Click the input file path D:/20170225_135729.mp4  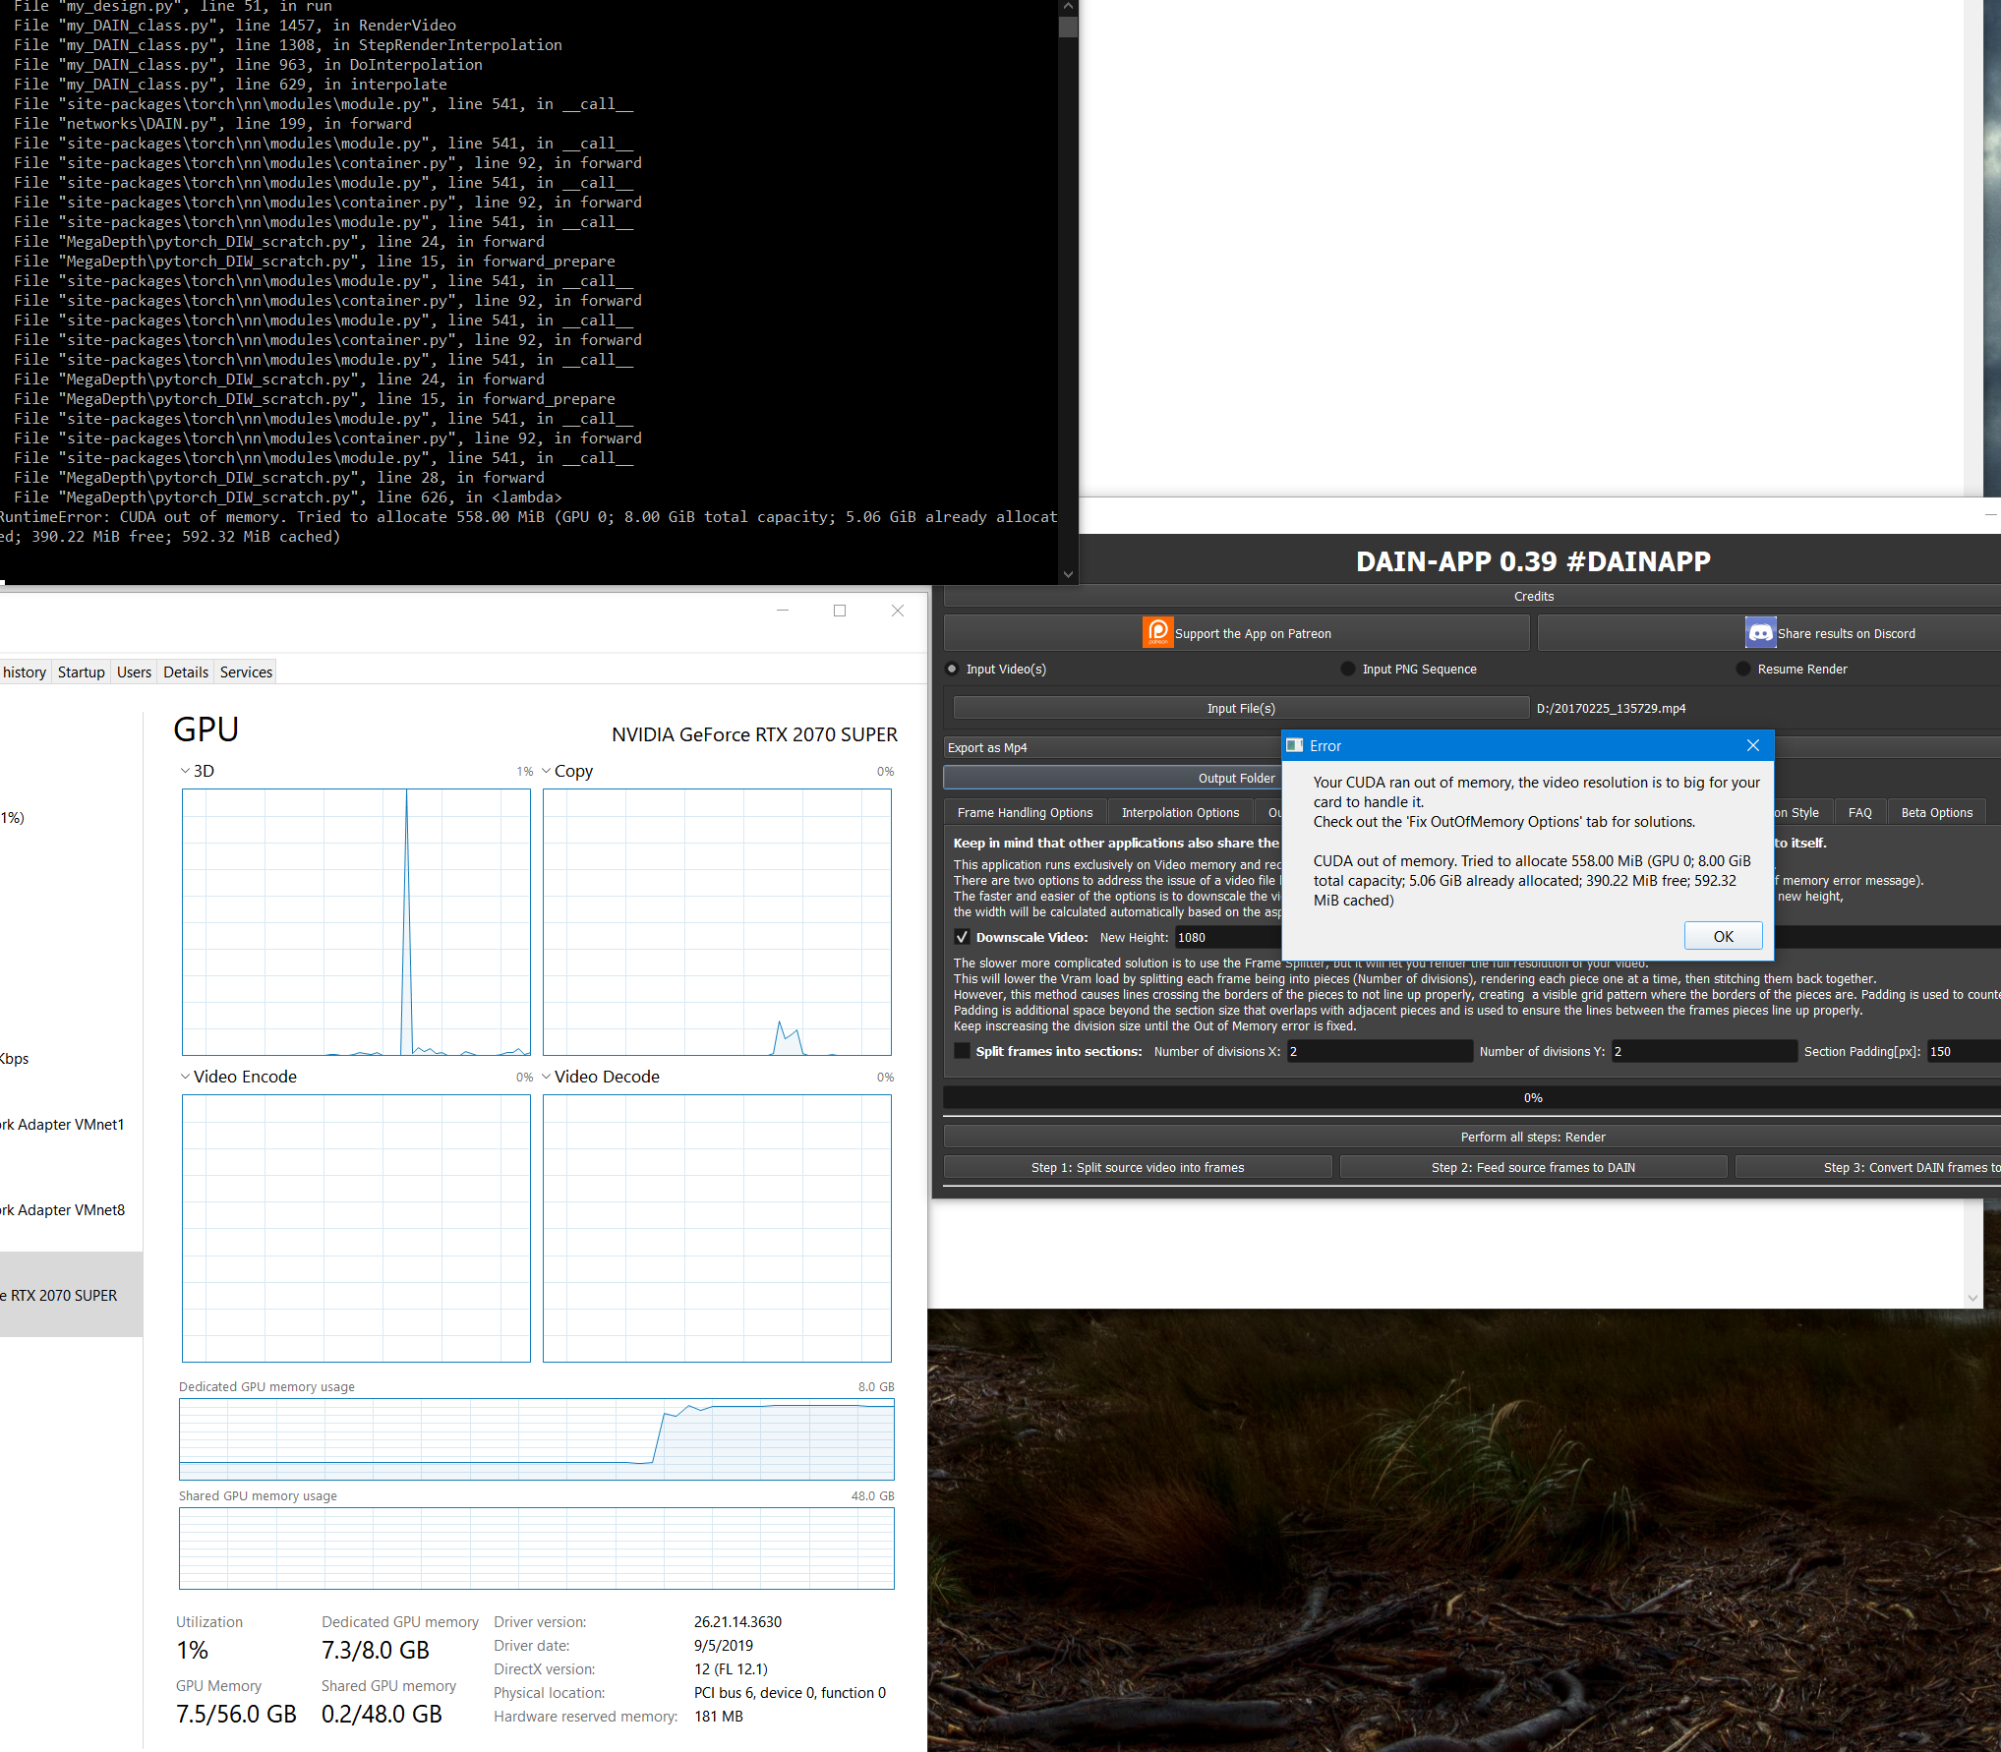click(x=1611, y=708)
